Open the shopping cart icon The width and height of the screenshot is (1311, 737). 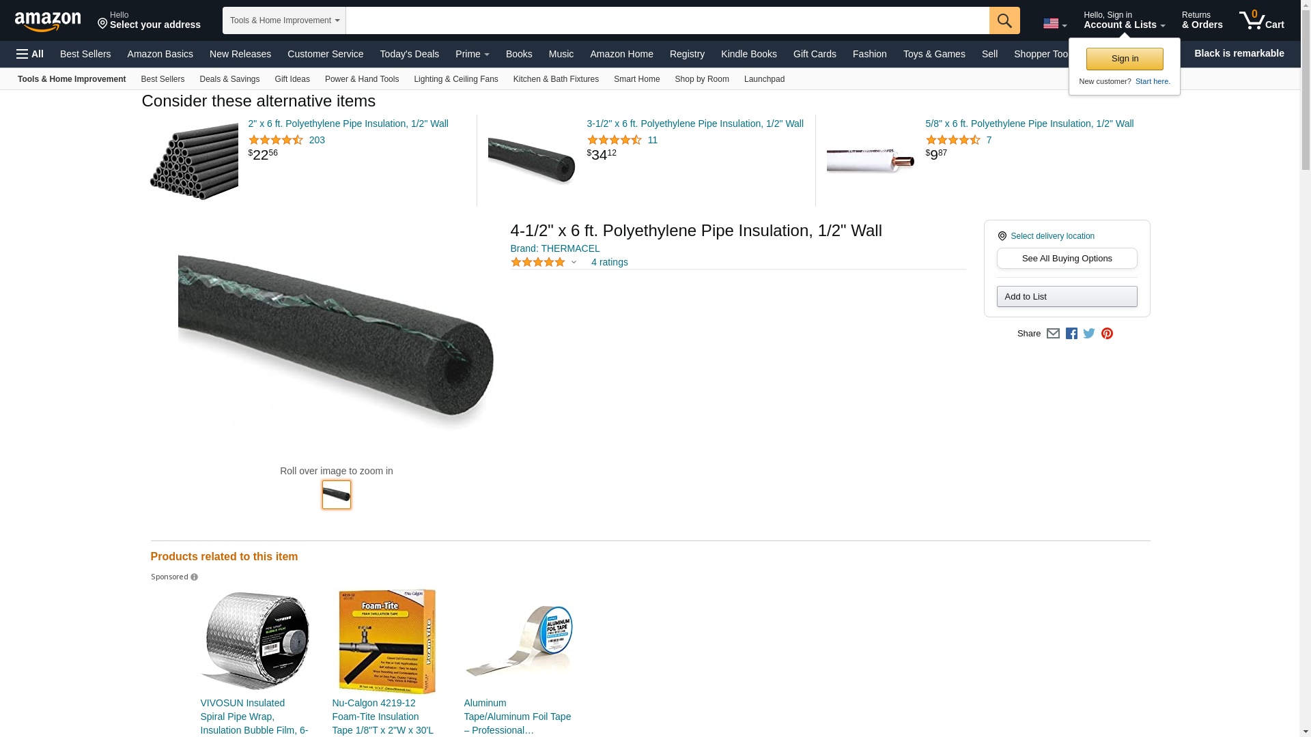(x=1261, y=20)
